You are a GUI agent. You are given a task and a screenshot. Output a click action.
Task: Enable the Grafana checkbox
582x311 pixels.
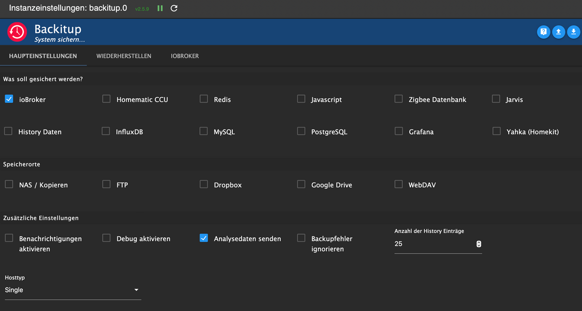click(399, 131)
